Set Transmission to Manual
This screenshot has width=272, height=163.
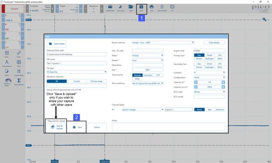pyautogui.click(x=138, y=75)
